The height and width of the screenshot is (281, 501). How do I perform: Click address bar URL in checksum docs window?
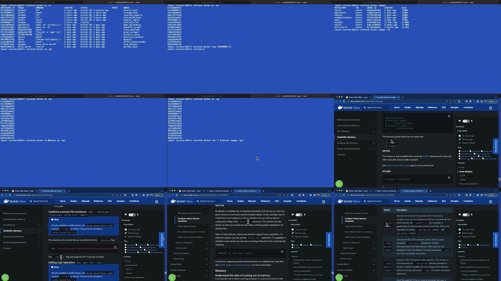pos(35,195)
